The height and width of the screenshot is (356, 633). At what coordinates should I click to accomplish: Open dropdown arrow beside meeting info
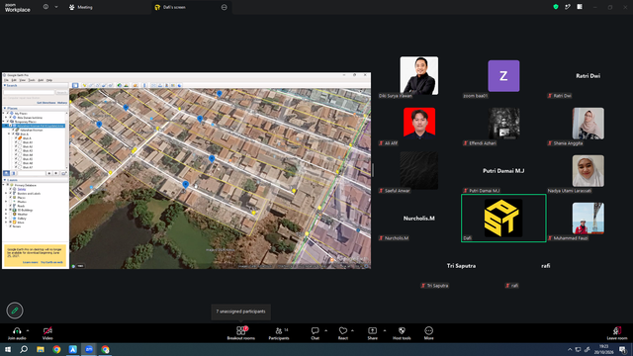pos(56,7)
